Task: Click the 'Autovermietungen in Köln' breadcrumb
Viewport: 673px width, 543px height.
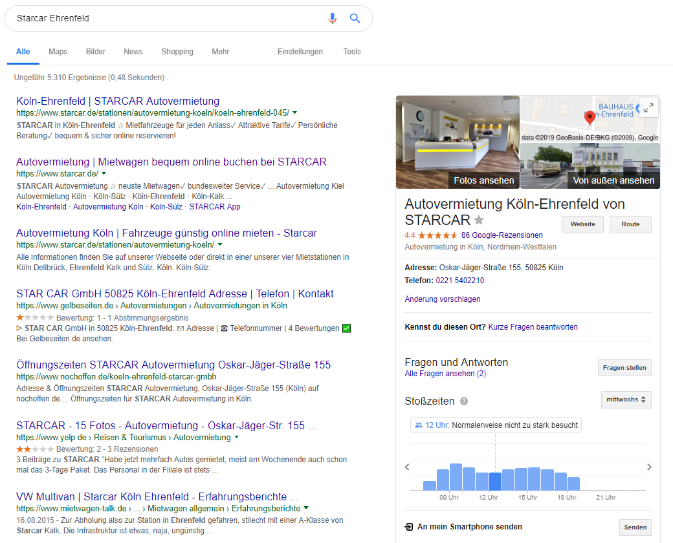Action: tap(240, 305)
